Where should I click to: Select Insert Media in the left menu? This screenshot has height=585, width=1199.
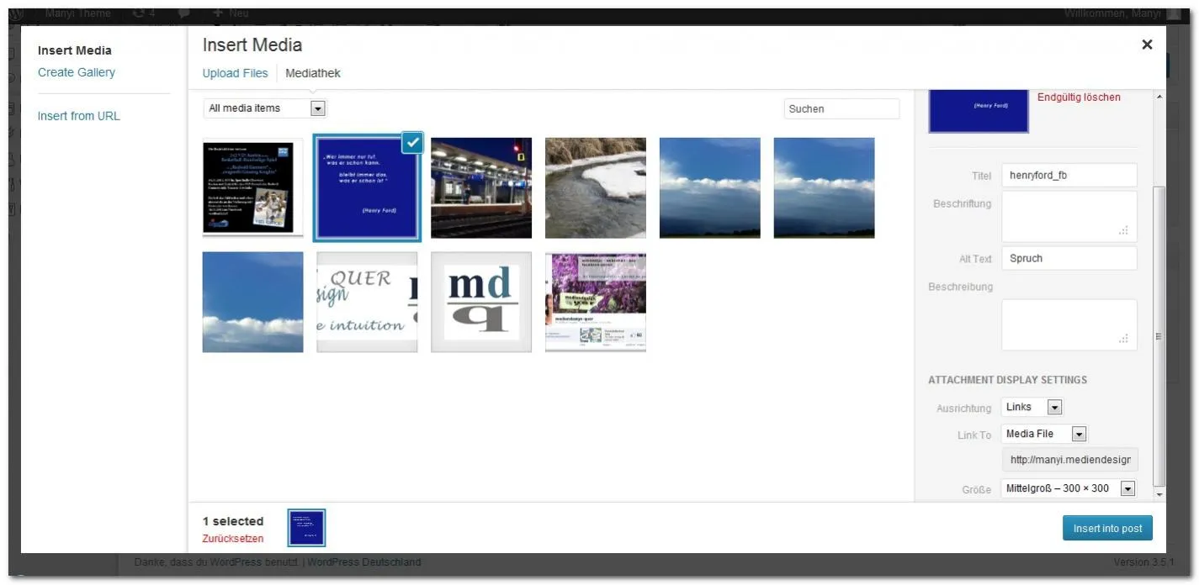(x=75, y=50)
